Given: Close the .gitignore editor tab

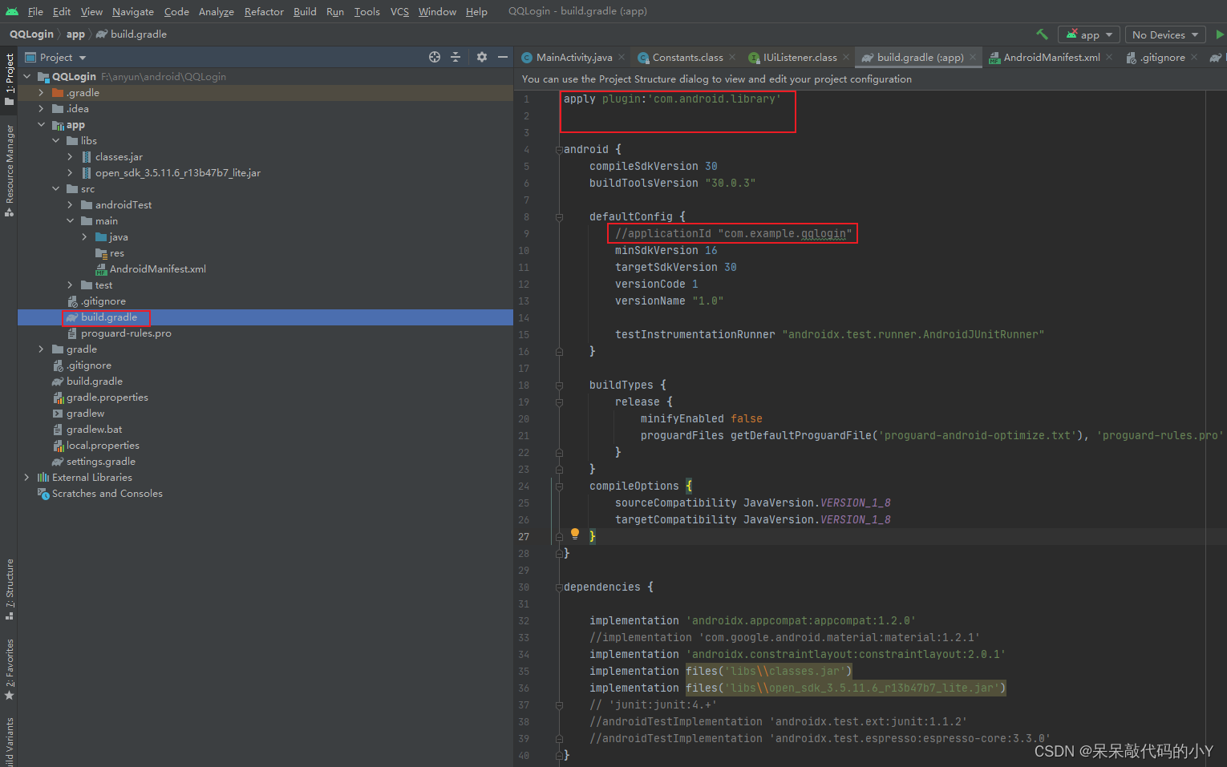Looking at the screenshot, I should 1194,57.
